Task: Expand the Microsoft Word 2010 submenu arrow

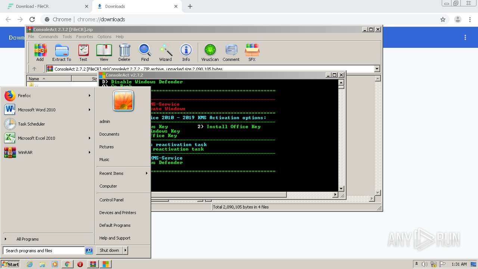Action: tap(90, 110)
